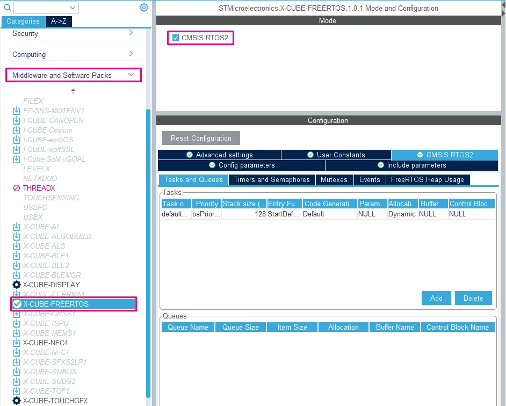Select the USBX middleware entry
Viewport: 506px width, 406px height.
[33, 217]
